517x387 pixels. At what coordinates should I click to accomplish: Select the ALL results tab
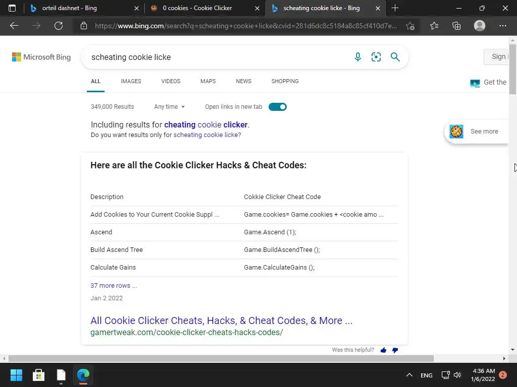(x=95, y=81)
